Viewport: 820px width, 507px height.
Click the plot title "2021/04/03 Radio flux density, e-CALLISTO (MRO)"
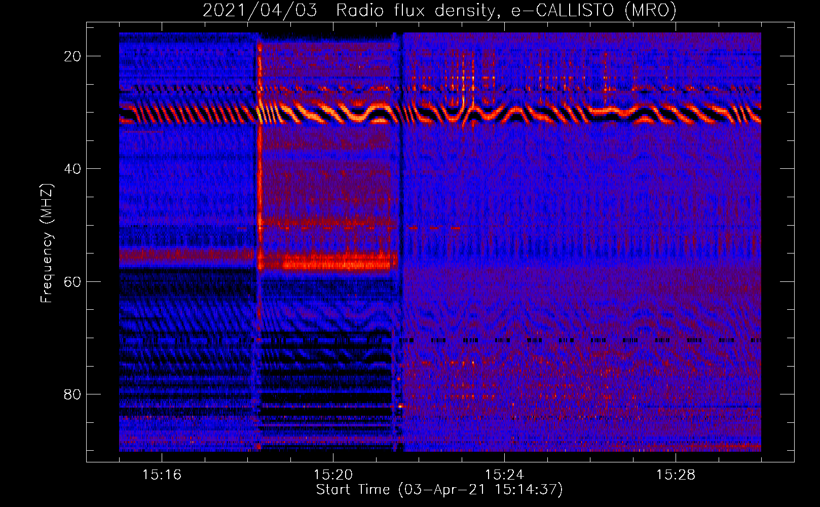(x=439, y=10)
